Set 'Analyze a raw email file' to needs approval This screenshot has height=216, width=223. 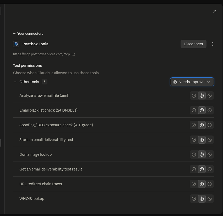[202, 96]
